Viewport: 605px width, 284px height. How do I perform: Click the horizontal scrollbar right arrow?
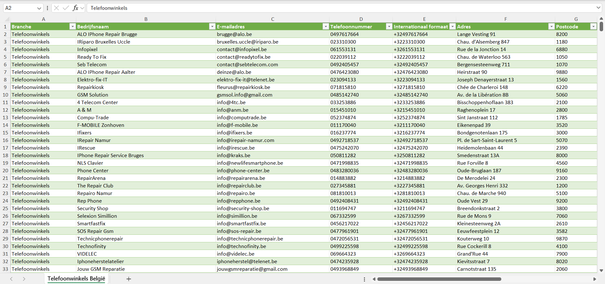(595, 279)
